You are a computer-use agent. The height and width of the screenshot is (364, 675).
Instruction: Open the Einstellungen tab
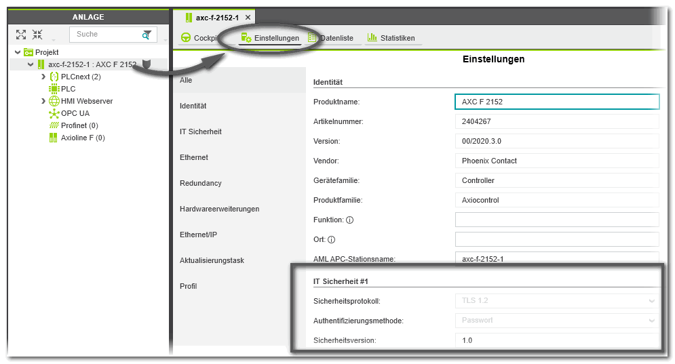click(270, 38)
